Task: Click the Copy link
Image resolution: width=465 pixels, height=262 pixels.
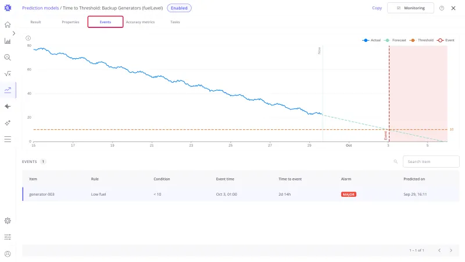Action: pos(377,8)
